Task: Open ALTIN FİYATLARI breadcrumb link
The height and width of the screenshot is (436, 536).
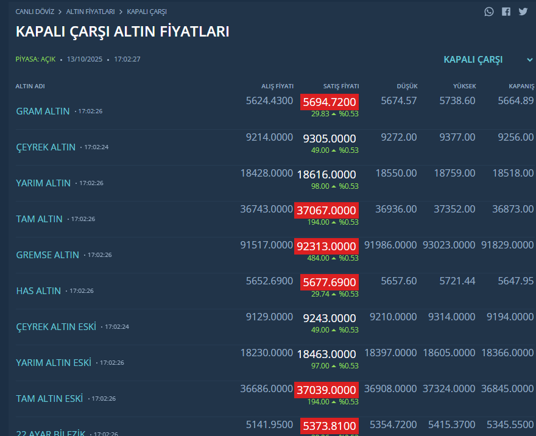Action: pyautogui.click(x=90, y=12)
